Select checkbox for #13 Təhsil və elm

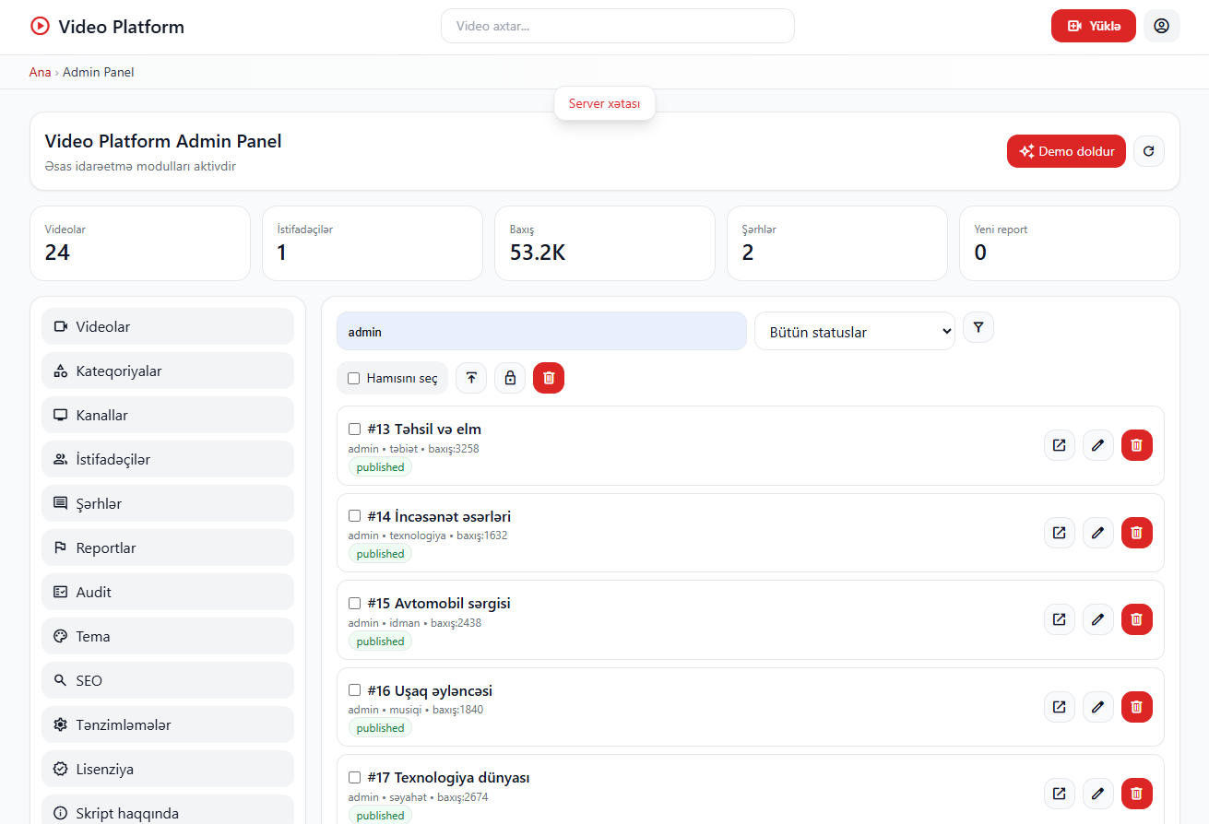[x=355, y=429]
